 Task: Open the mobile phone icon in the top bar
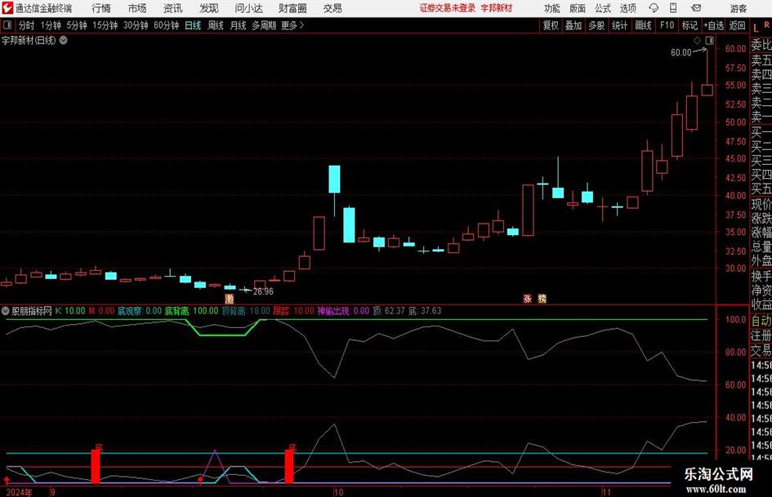click(x=673, y=8)
